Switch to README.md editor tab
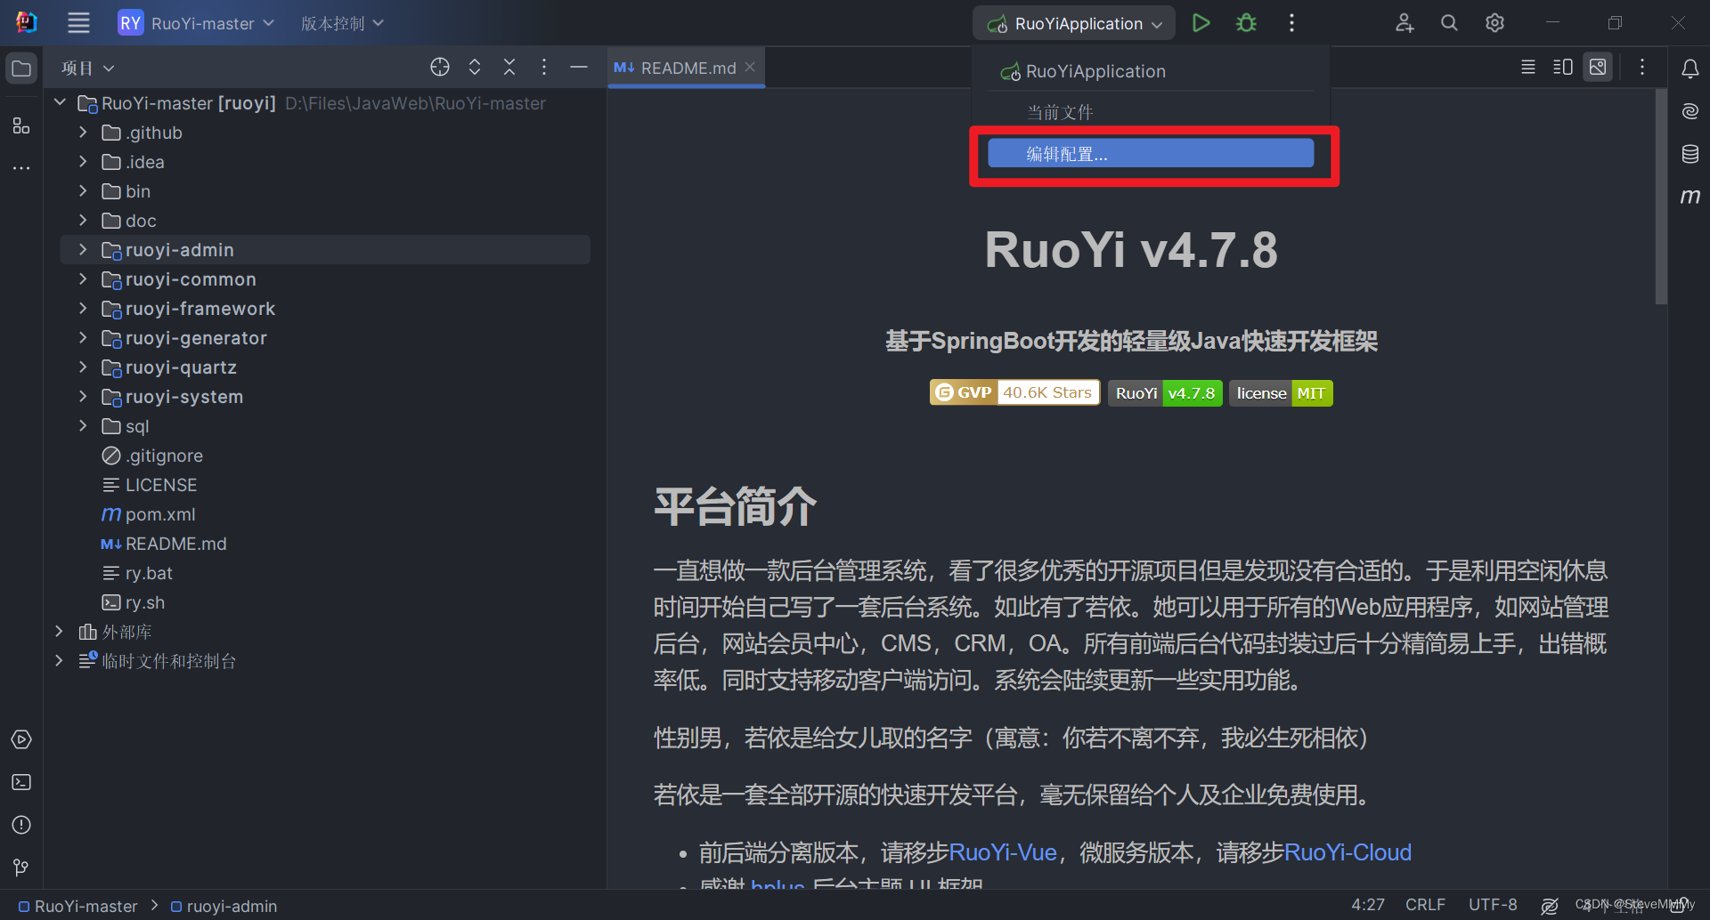Screen dimensions: 1710x920 point(688,68)
